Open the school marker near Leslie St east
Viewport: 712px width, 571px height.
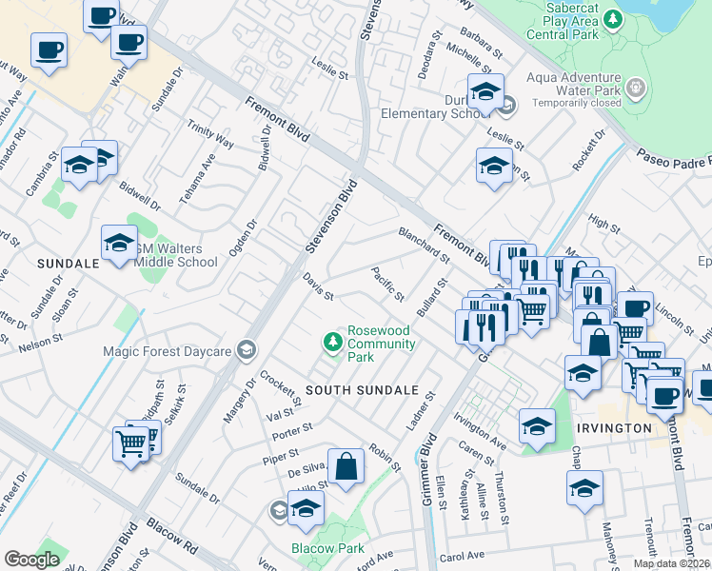[x=494, y=167]
